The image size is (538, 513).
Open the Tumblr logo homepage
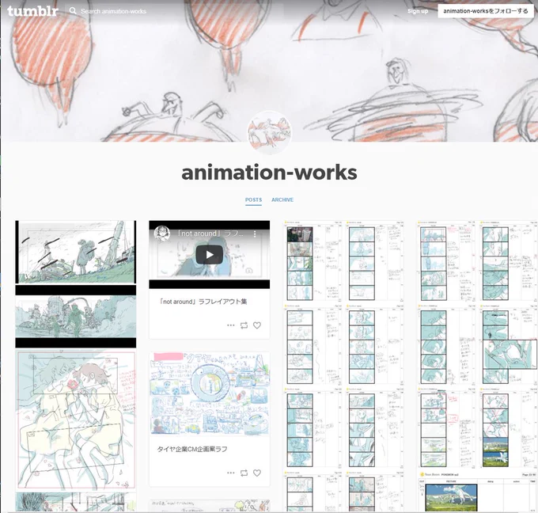pos(32,11)
